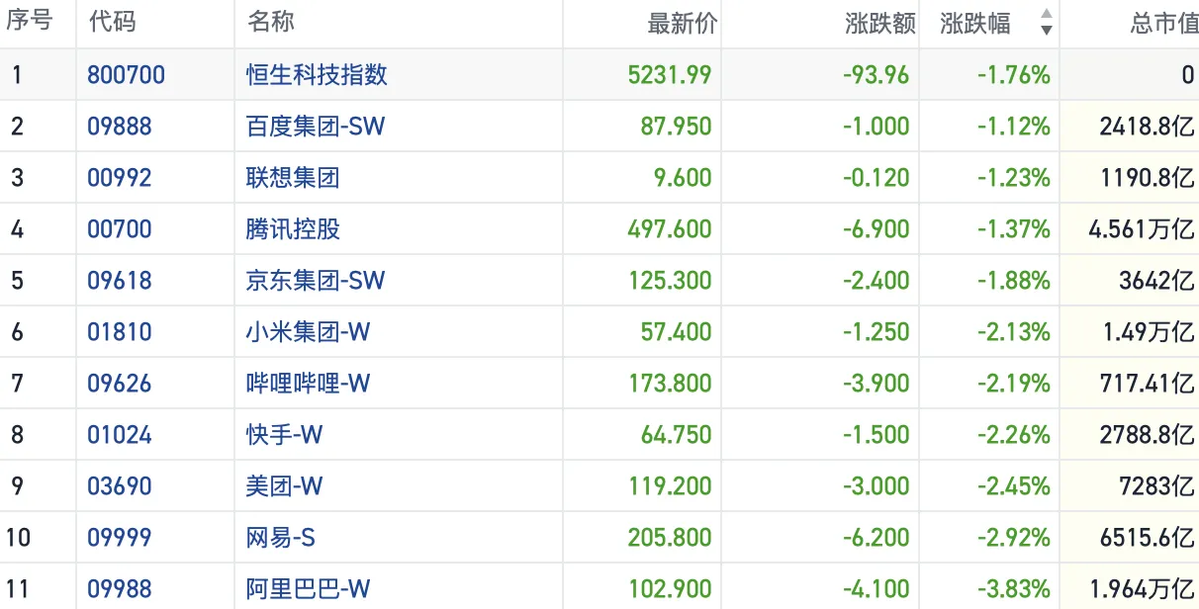
Task: Open 腾讯控股 stock page
Action: (x=293, y=229)
